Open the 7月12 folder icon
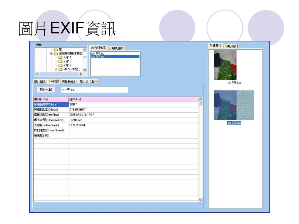The width and height of the screenshot is (299, 224). click(60, 65)
